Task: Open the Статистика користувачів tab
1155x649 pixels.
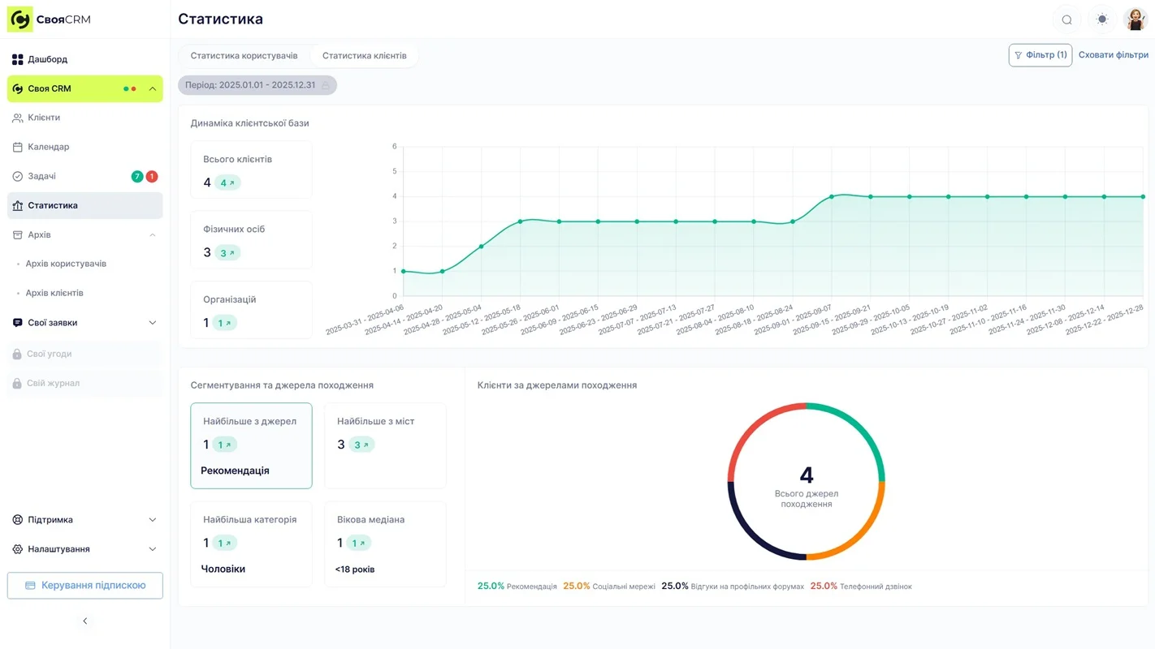Action: coord(244,55)
